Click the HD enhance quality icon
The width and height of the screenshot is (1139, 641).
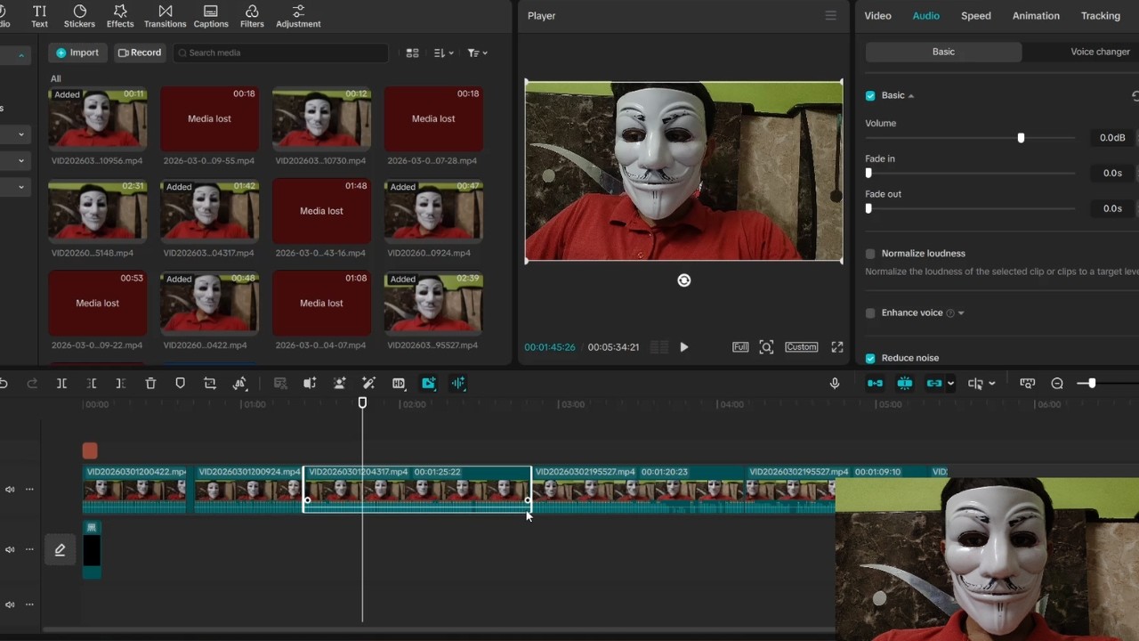point(399,384)
